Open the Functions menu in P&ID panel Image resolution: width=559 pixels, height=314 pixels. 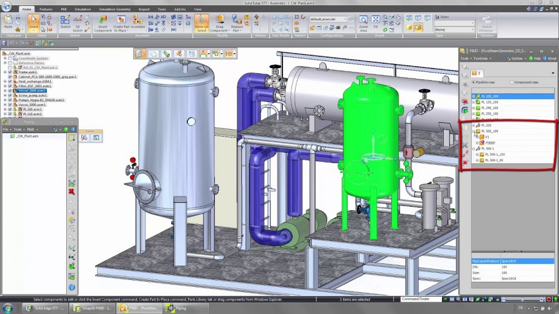[x=481, y=58]
